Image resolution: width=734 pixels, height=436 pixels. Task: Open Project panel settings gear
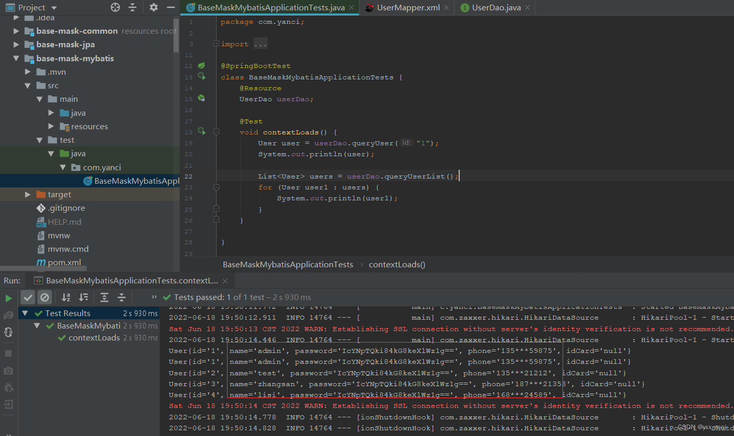click(x=153, y=7)
